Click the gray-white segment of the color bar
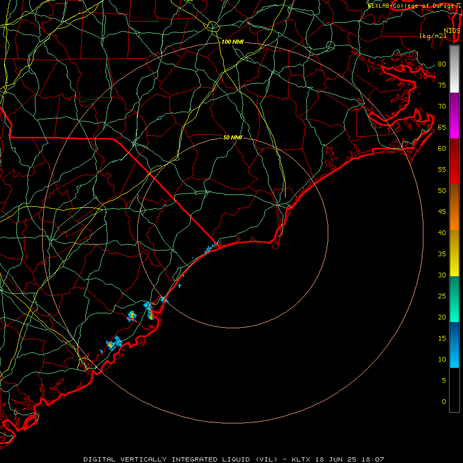This screenshot has height=463, width=463. 454,69
